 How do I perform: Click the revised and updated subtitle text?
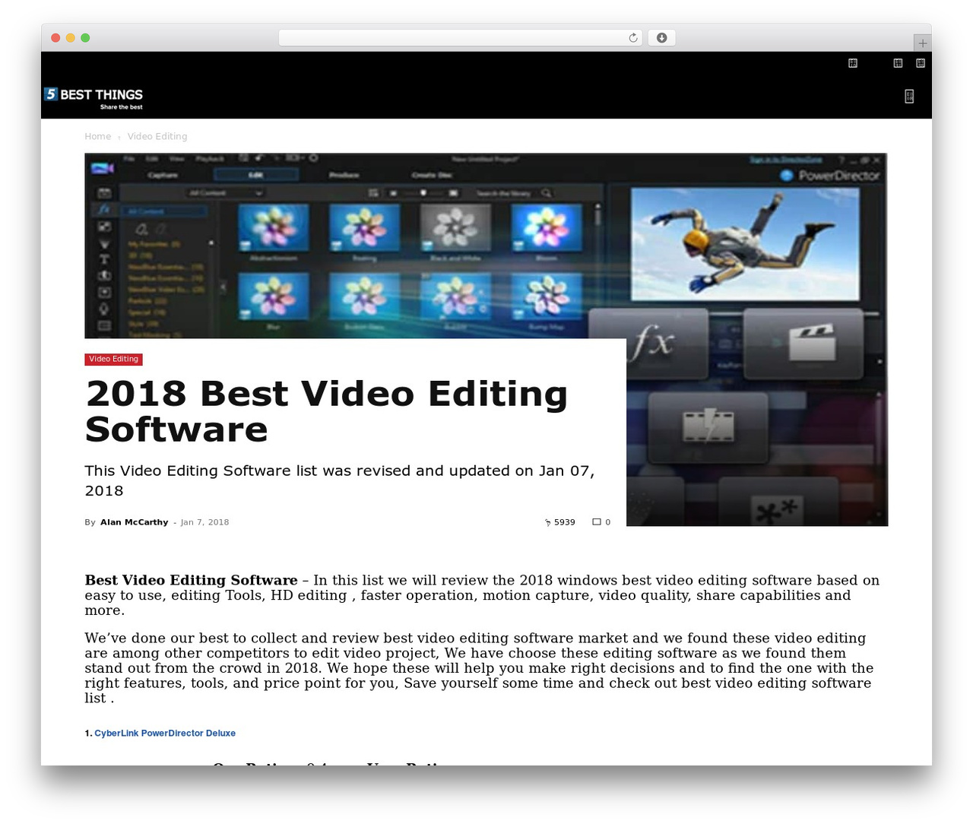coord(339,480)
